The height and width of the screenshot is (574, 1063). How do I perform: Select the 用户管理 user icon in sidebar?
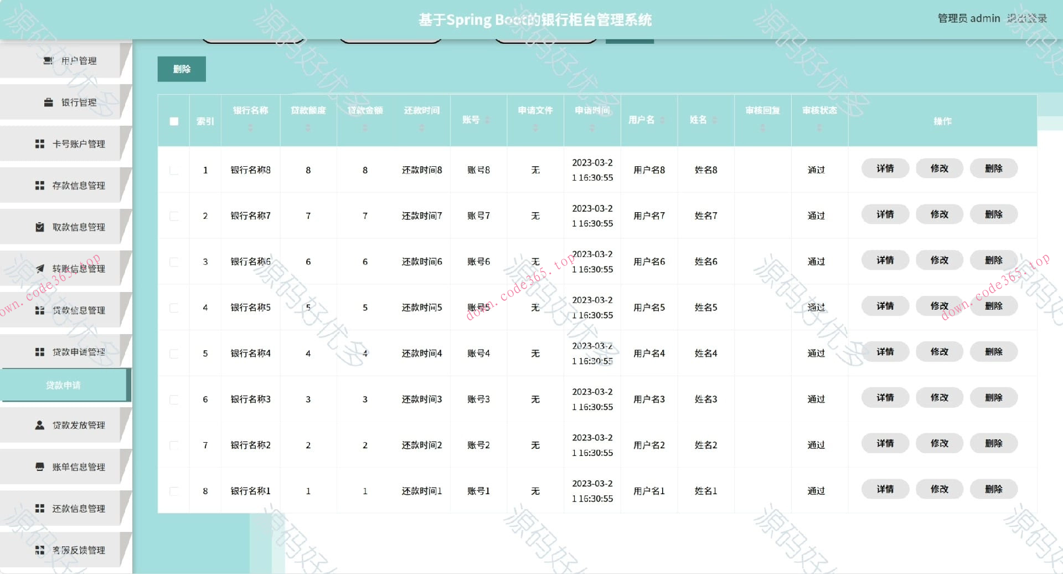47,61
